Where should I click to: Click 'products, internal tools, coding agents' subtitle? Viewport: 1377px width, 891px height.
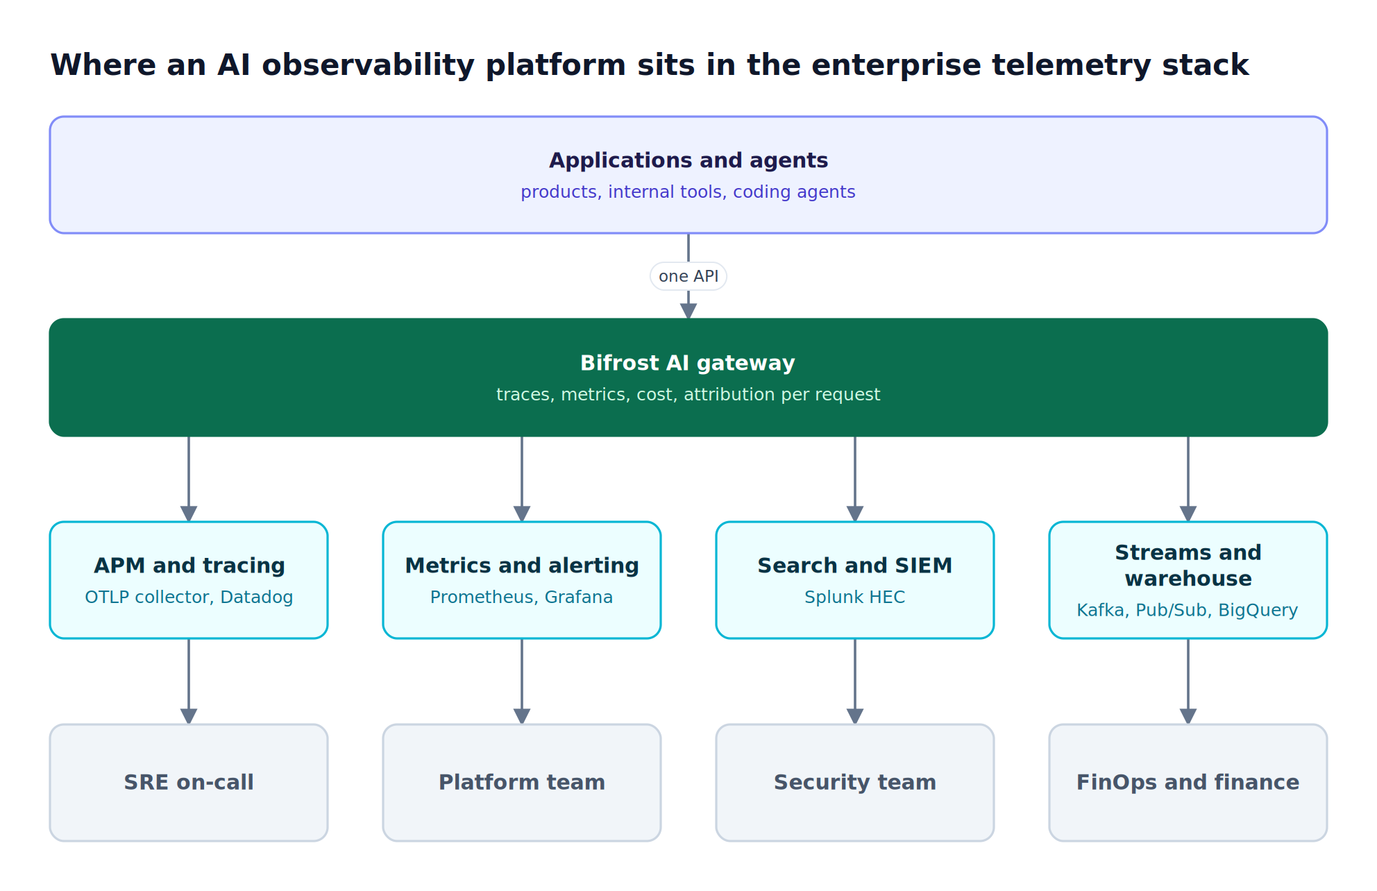point(688,192)
